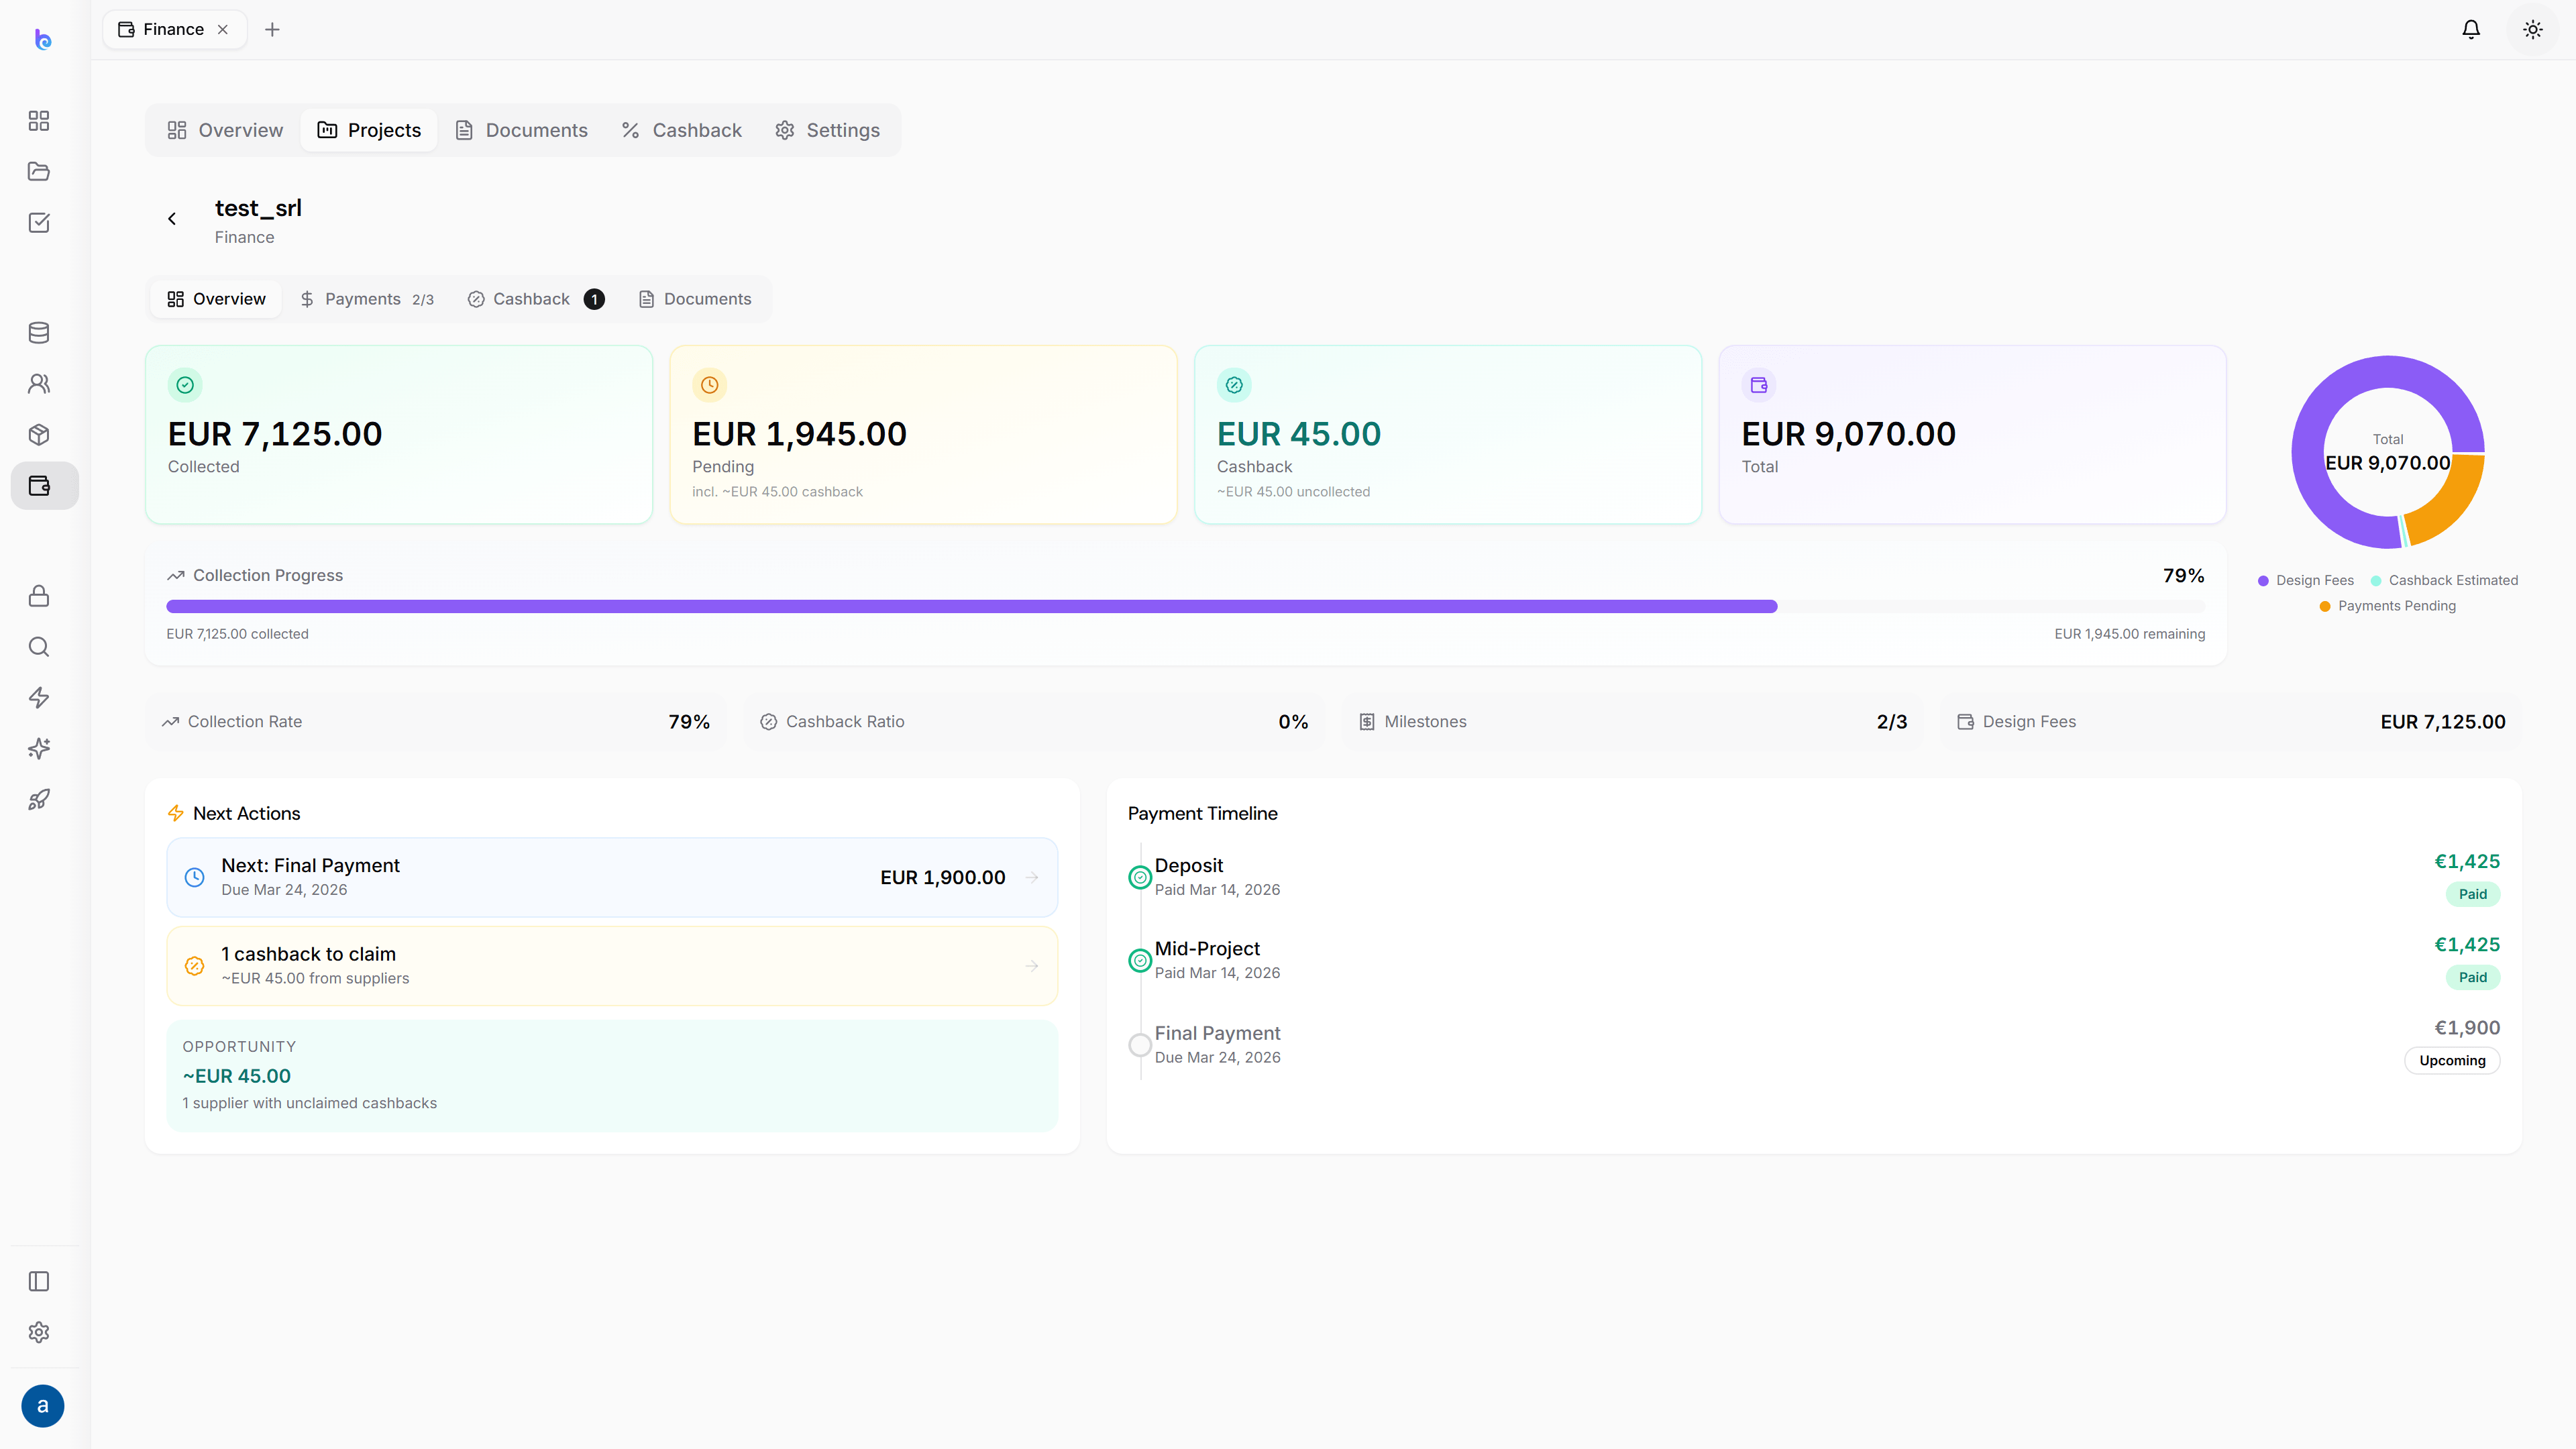The image size is (2576, 1449).
Task: Open the Settings tab
Action: [828, 130]
